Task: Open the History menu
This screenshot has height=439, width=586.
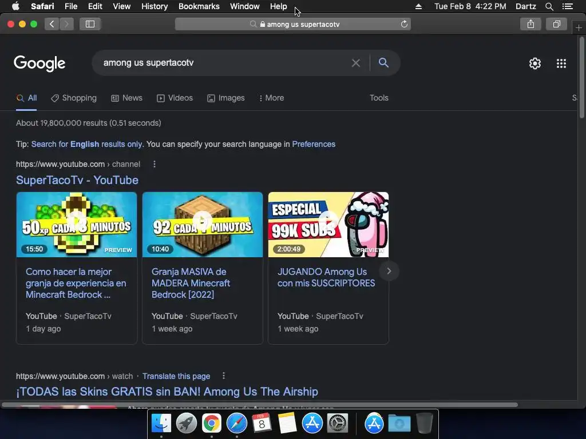Action: pyautogui.click(x=155, y=6)
